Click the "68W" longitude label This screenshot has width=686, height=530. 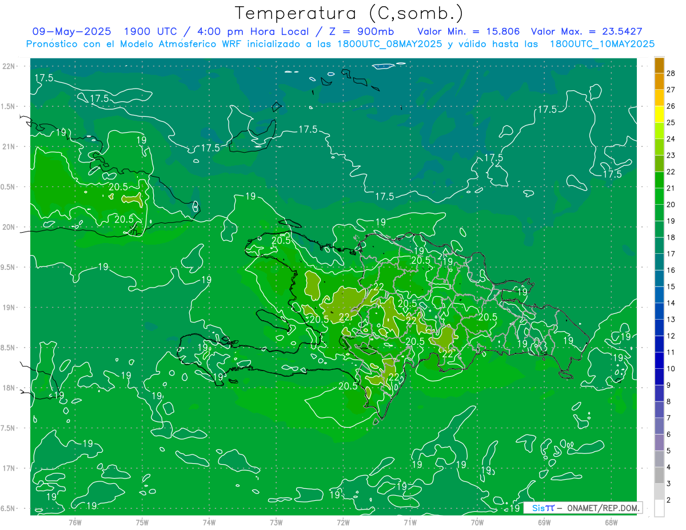611,523
